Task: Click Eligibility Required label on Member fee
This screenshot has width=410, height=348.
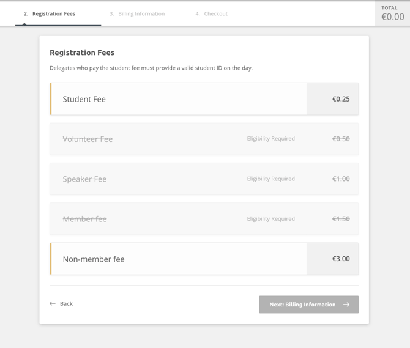Action: pyautogui.click(x=271, y=219)
